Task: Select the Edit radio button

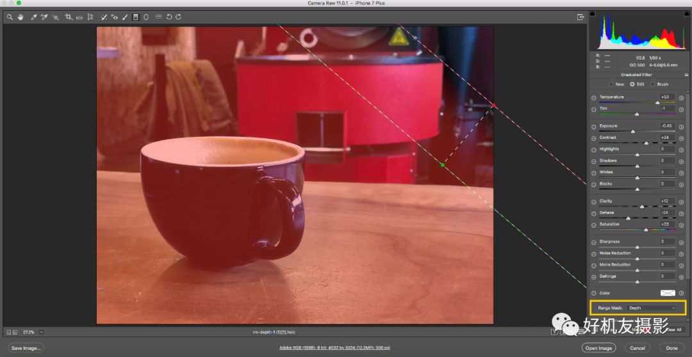Action: tap(632, 84)
